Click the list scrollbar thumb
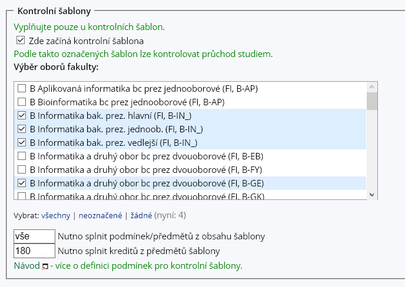405x287 pixels. pyautogui.click(x=371, y=102)
